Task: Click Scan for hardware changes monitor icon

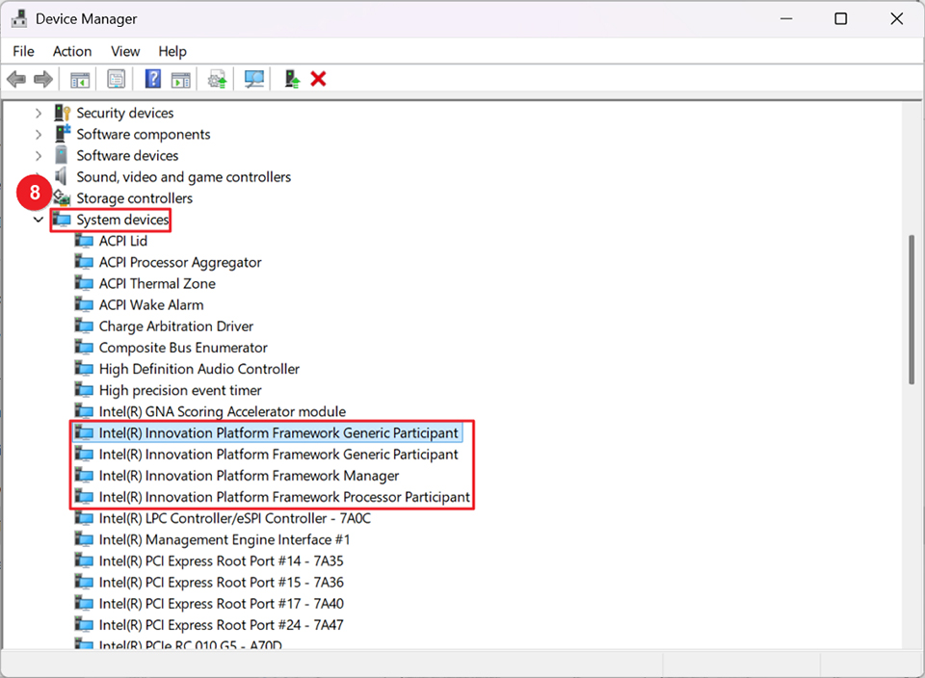Action: pyautogui.click(x=254, y=79)
